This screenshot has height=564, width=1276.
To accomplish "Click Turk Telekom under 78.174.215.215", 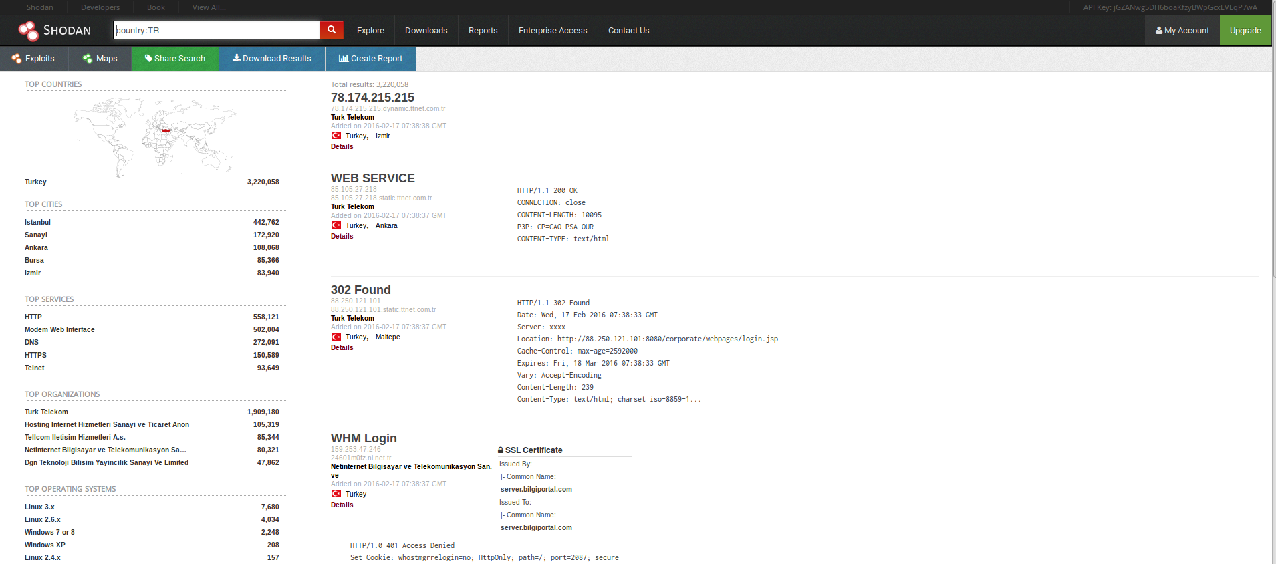I will click(352, 118).
